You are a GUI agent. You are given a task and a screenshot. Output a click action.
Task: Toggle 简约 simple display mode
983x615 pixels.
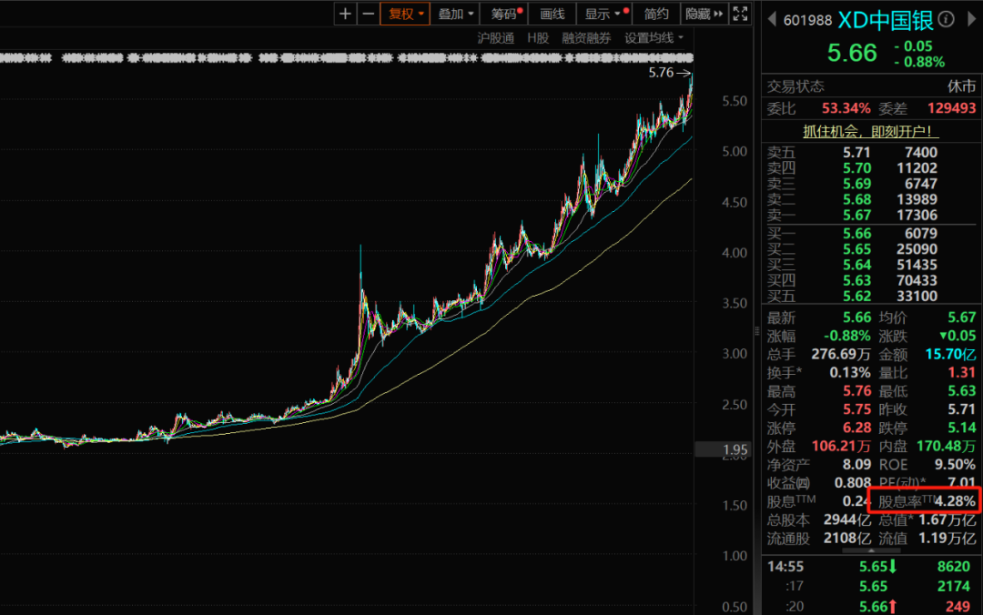(x=656, y=14)
